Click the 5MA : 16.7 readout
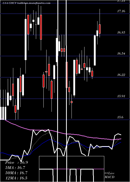This screenshot has height=182, width=130. [x=15, y=168]
